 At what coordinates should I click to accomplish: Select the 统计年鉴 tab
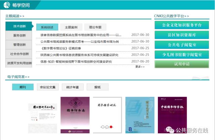point(73,87)
